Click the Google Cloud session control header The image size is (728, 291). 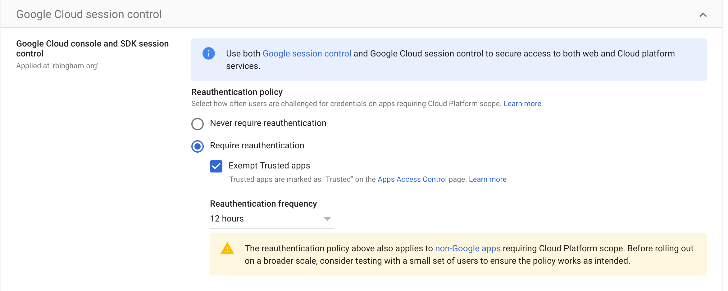tap(89, 14)
